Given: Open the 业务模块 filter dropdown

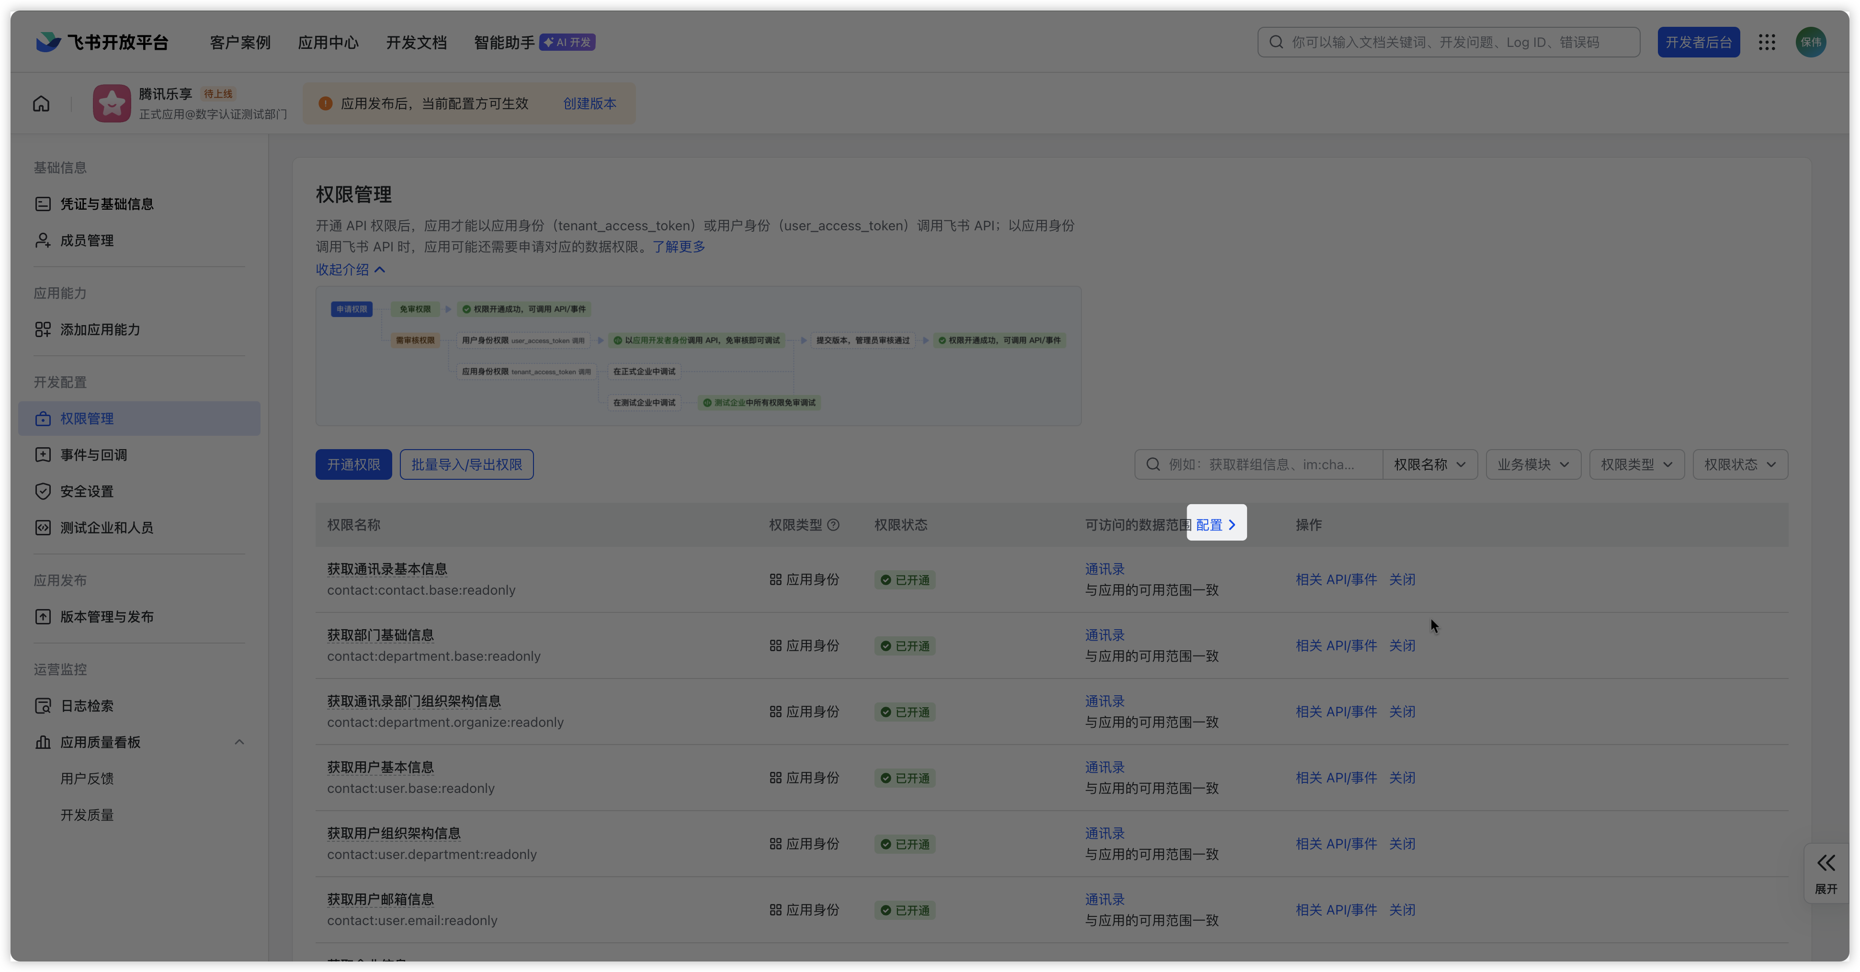Looking at the screenshot, I should (1533, 464).
